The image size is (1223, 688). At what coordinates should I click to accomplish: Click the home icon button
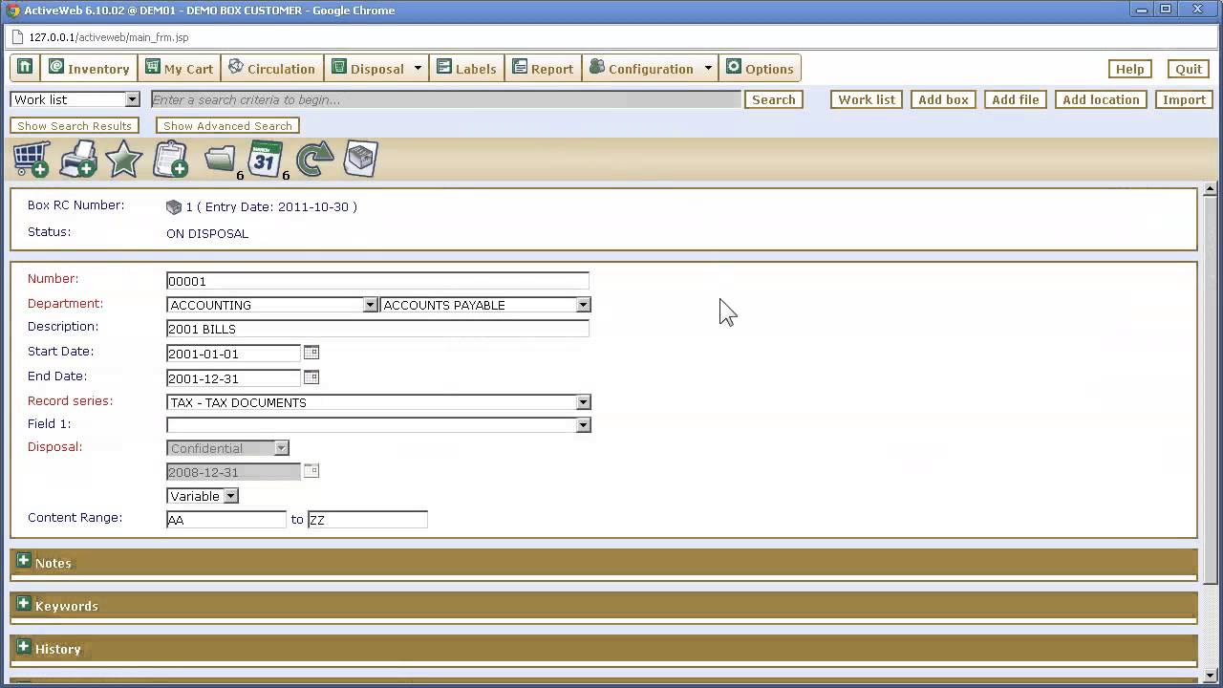pyautogui.click(x=25, y=68)
